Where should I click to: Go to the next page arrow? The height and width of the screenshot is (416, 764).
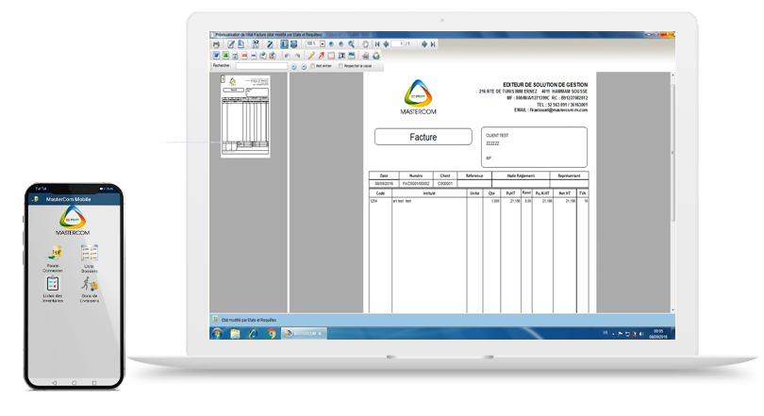pyautogui.click(x=424, y=44)
